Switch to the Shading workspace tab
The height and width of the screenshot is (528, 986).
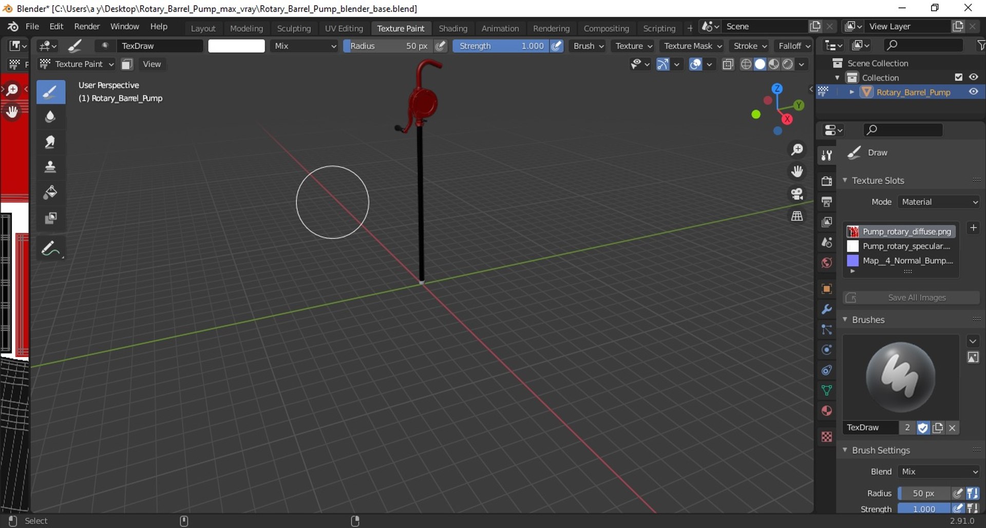[453, 28]
